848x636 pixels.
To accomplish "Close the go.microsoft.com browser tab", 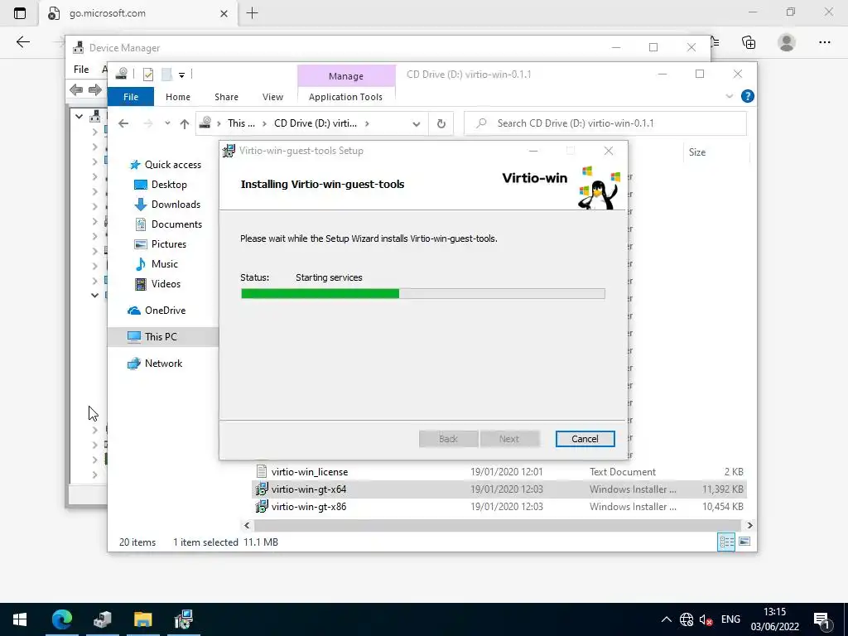I will (x=224, y=13).
